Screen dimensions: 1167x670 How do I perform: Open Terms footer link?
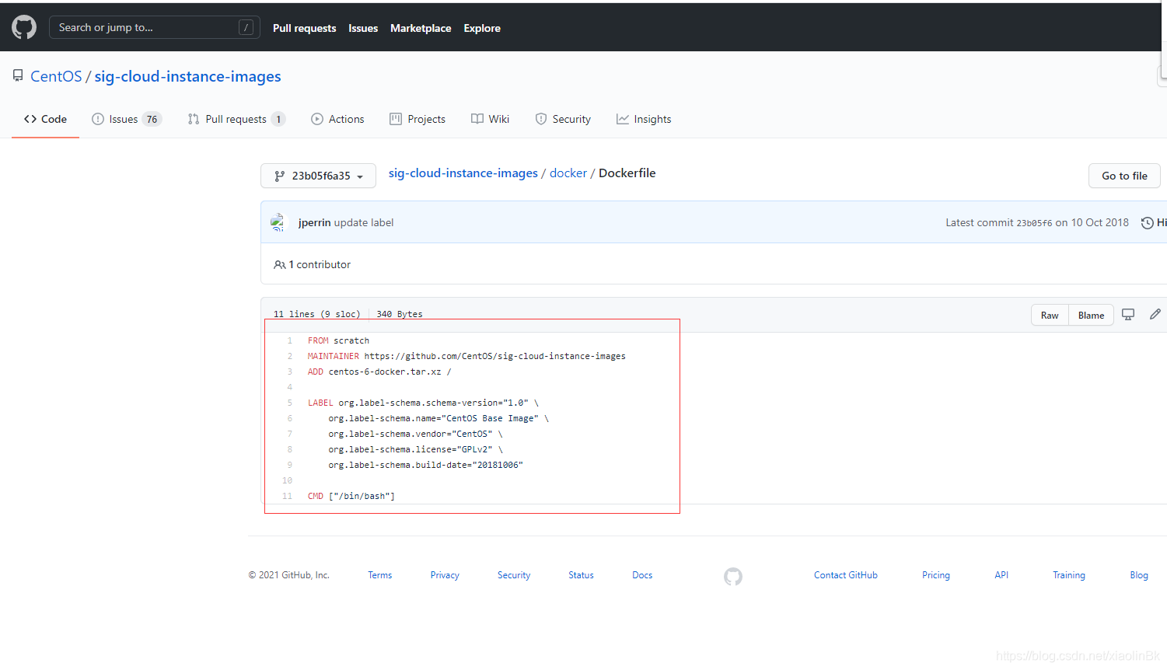tap(379, 575)
